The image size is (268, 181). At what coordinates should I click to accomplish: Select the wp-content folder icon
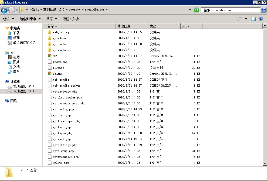[50, 44]
